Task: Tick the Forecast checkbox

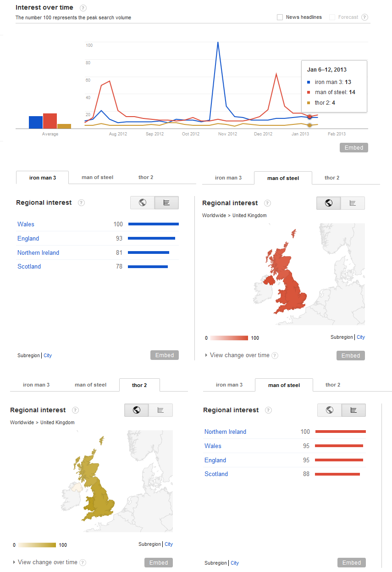Action: tap(332, 17)
